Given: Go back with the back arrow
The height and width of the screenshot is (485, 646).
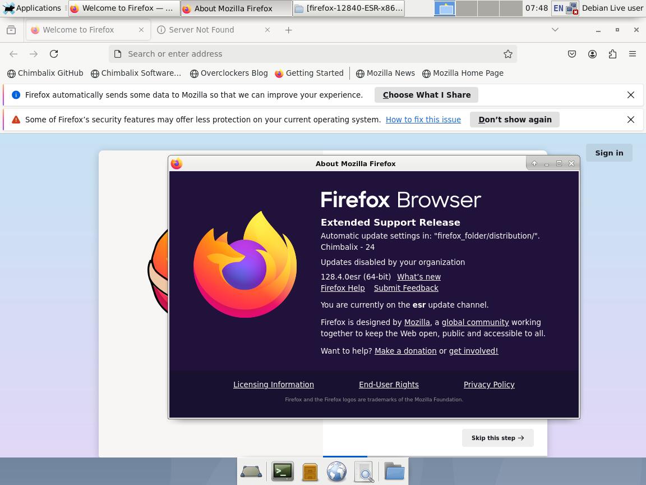Looking at the screenshot, I should point(13,54).
